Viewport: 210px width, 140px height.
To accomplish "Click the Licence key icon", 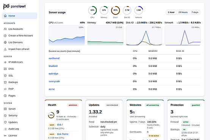I will click(x=5, y=135).
